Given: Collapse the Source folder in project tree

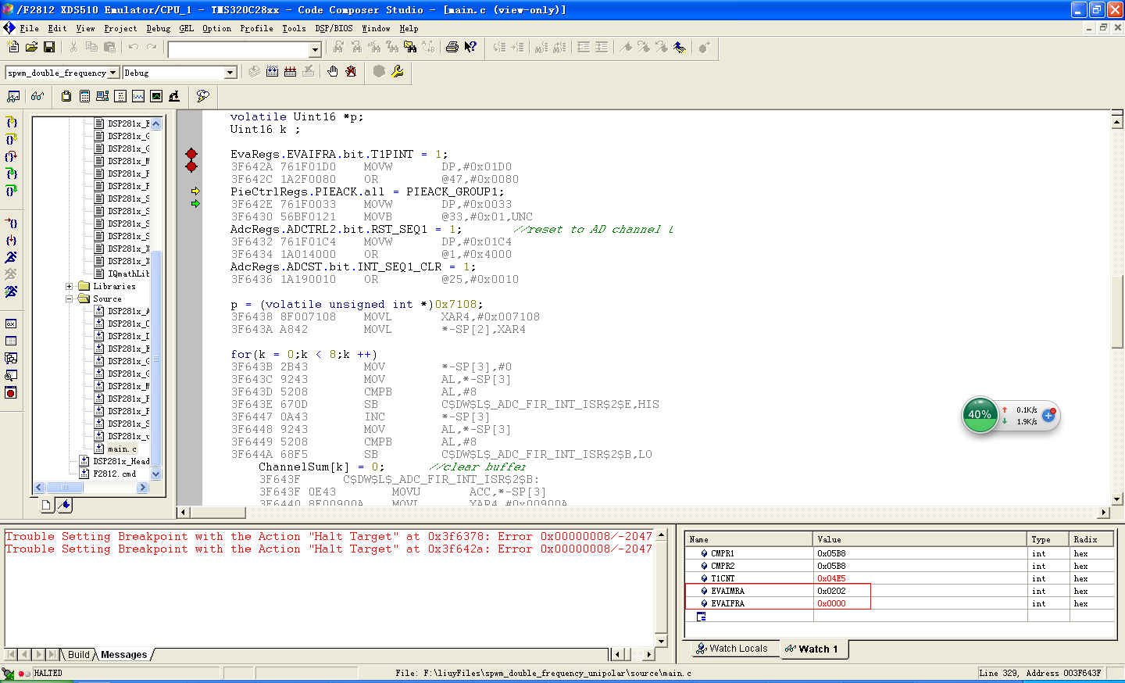Looking at the screenshot, I should (69, 299).
